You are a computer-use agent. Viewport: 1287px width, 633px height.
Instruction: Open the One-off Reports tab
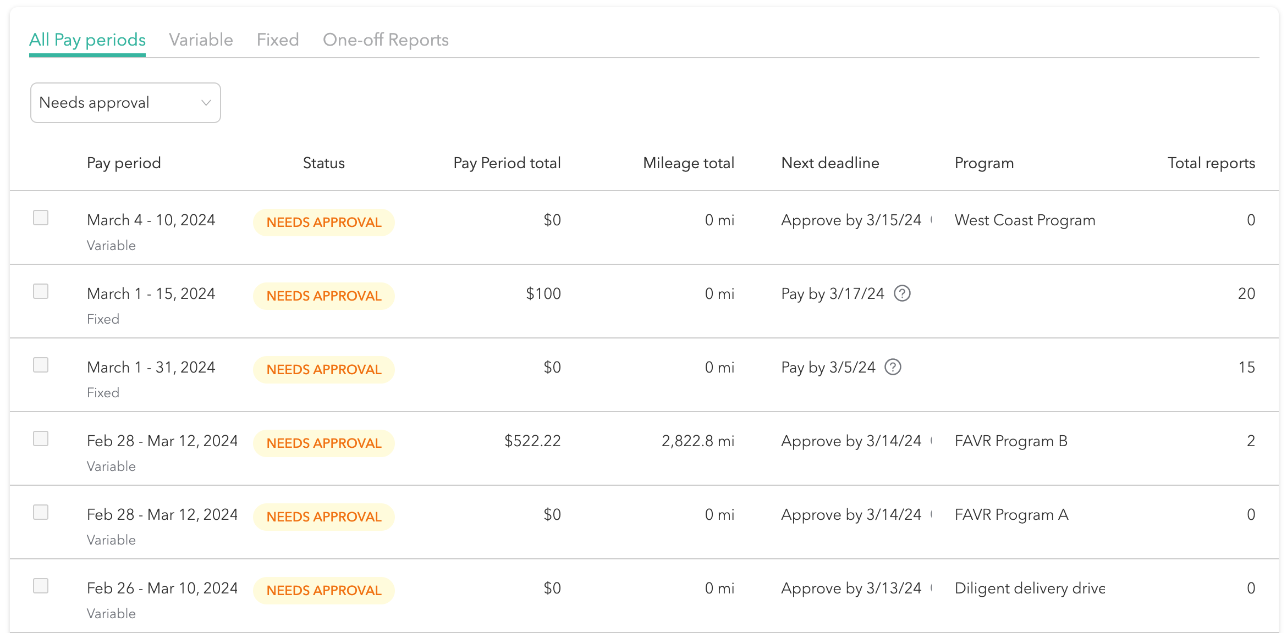click(386, 40)
